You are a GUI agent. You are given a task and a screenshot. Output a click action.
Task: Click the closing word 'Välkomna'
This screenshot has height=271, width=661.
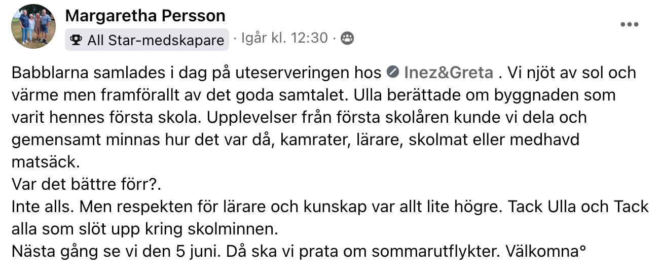[x=542, y=252]
